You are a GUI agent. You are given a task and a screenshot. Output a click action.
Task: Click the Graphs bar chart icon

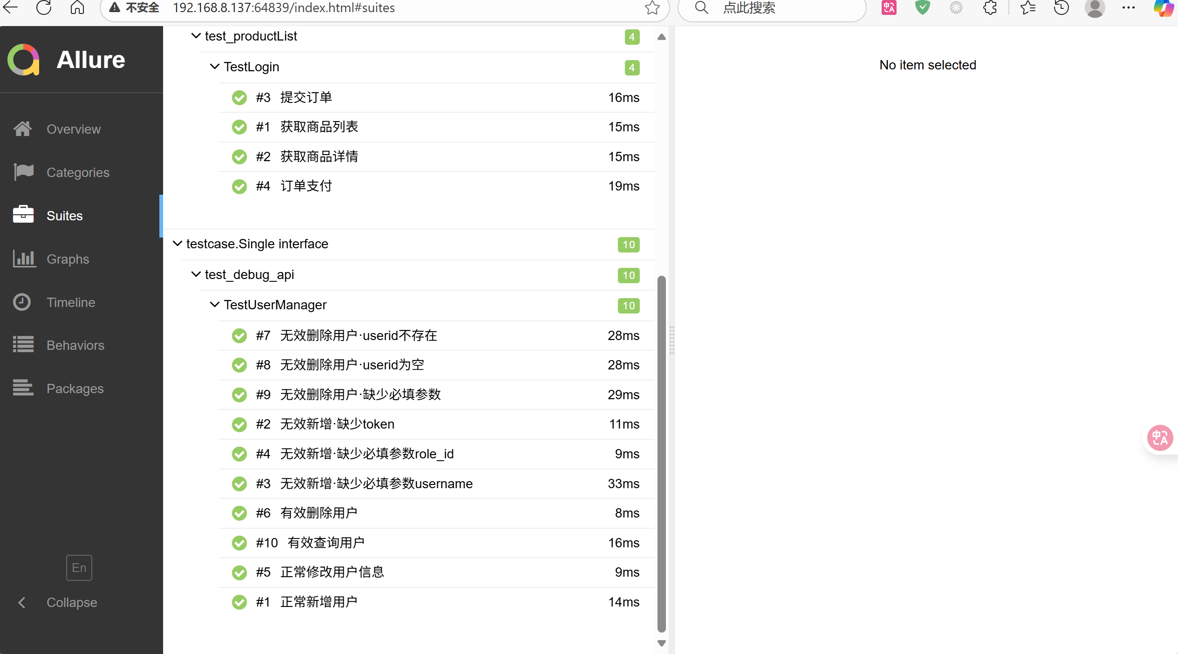coord(23,259)
